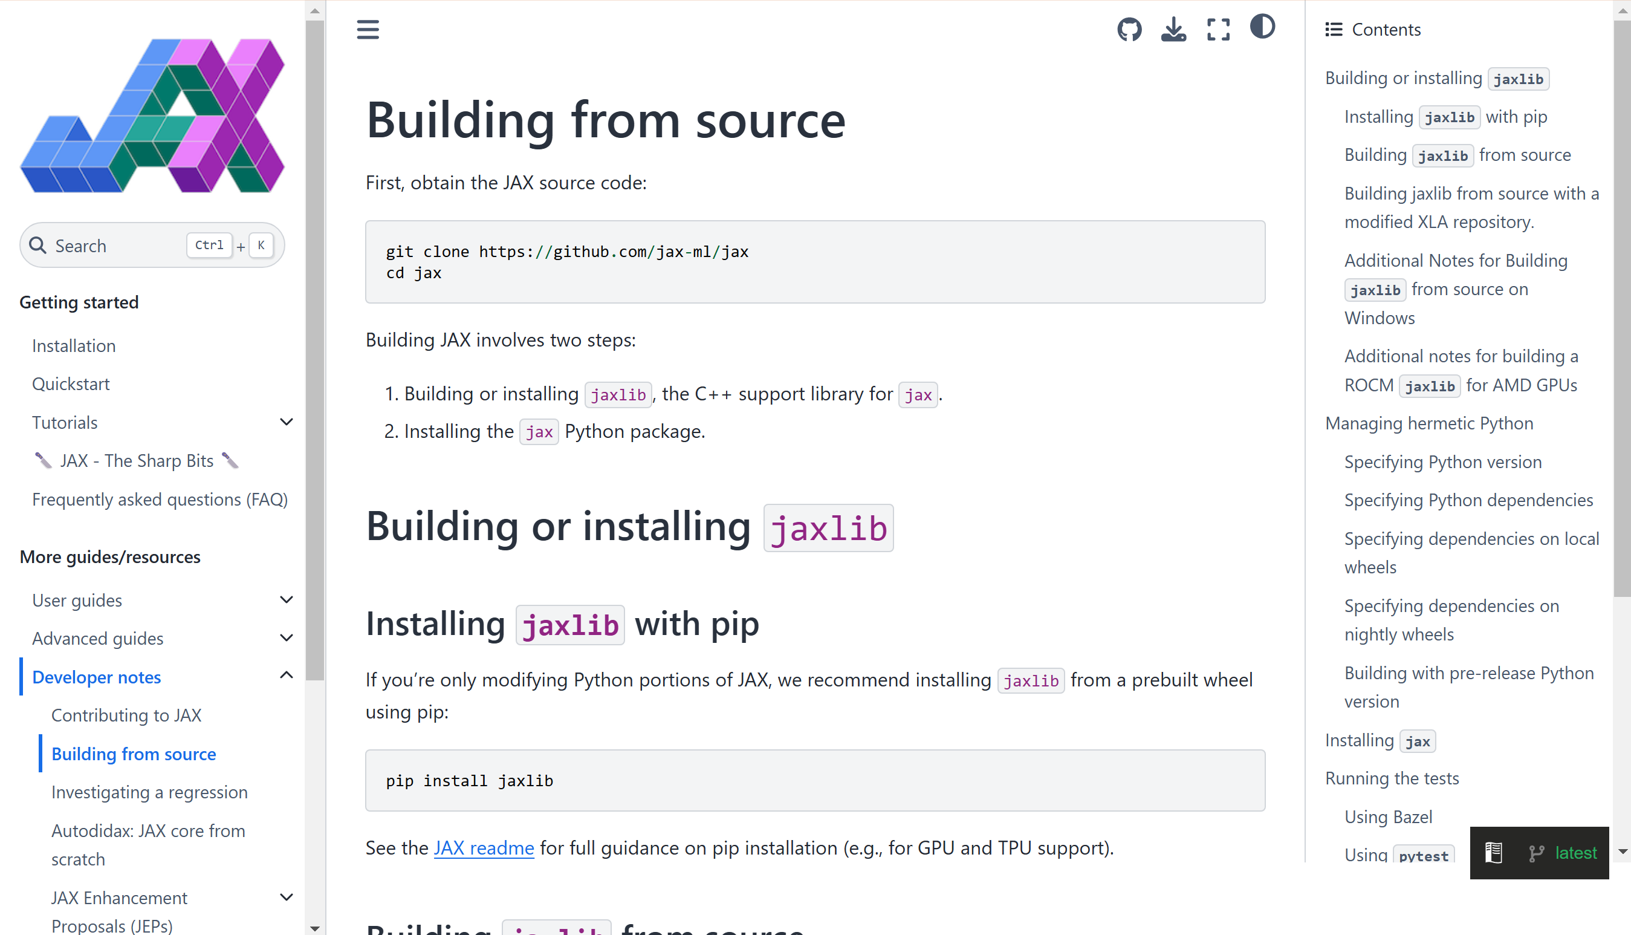Screen dimensions: 1631x935
Task: Open Quickstart from the sidebar
Action: (71, 383)
